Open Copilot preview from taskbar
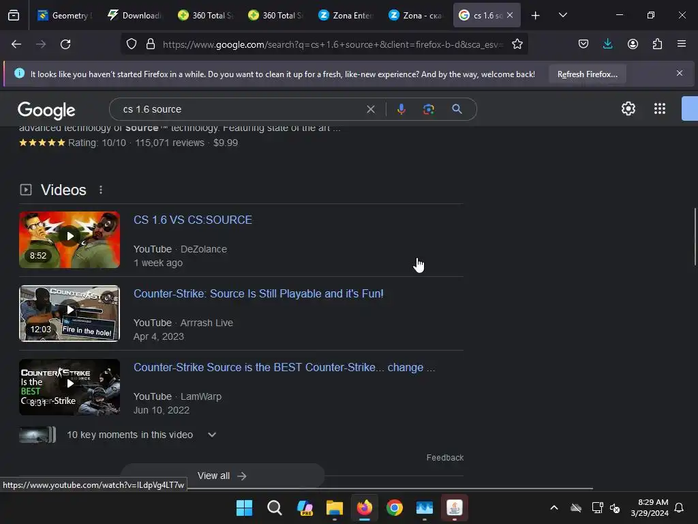 305,508
